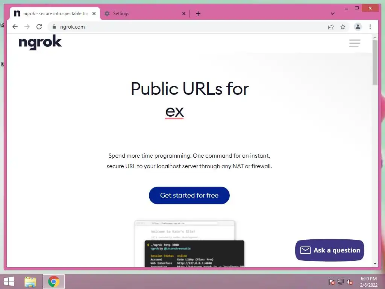
Task: Click the Spend more time programming text
Action: pyautogui.click(x=189, y=161)
